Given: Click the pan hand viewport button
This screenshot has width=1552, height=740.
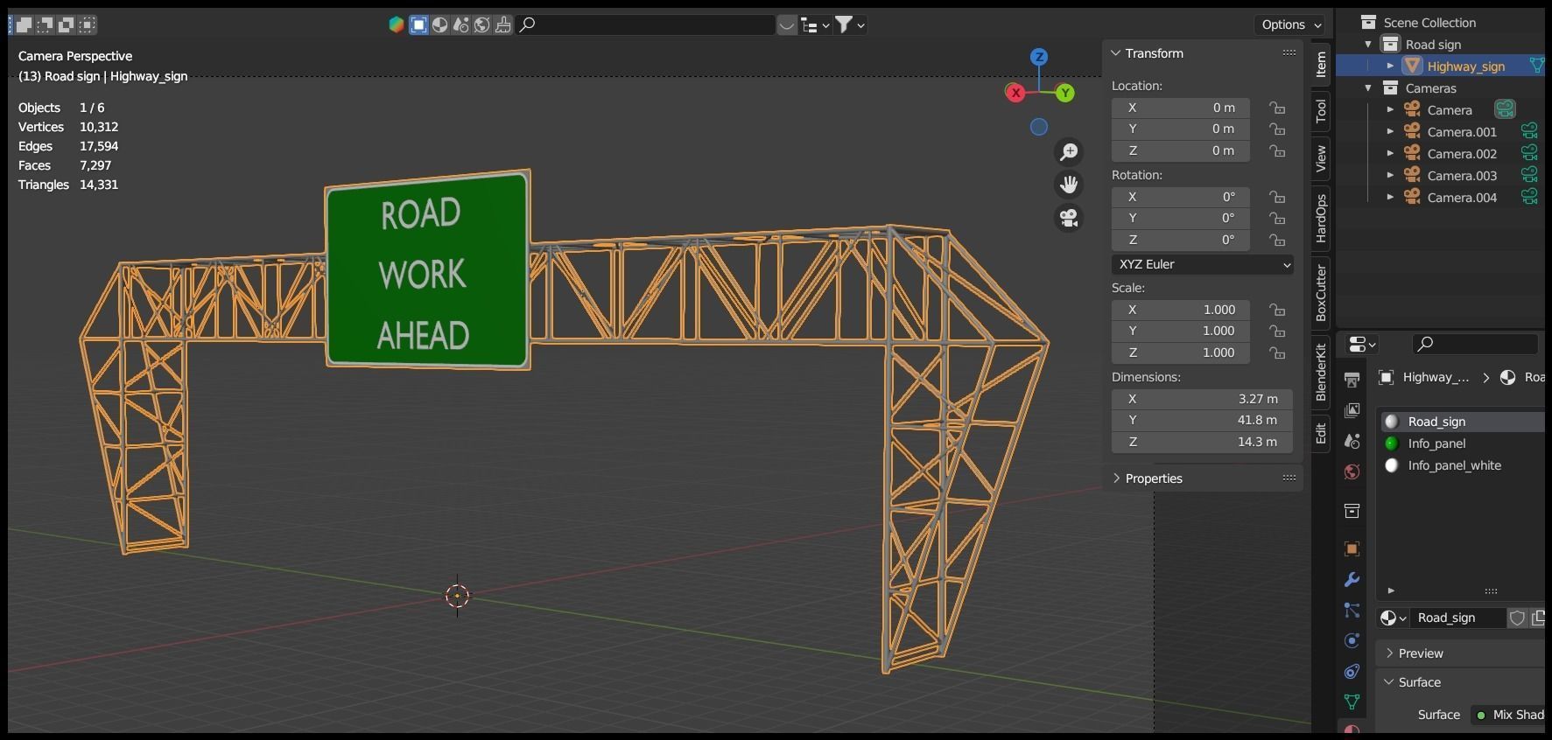Looking at the screenshot, I should pyautogui.click(x=1069, y=185).
